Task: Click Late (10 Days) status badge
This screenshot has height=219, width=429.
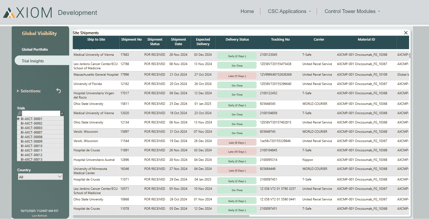Action: pyautogui.click(x=237, y=152)
